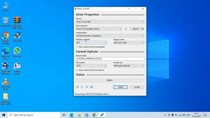Open the notification center icon
210x118 pixels.
pyautogui.click(x=205, y=115)
